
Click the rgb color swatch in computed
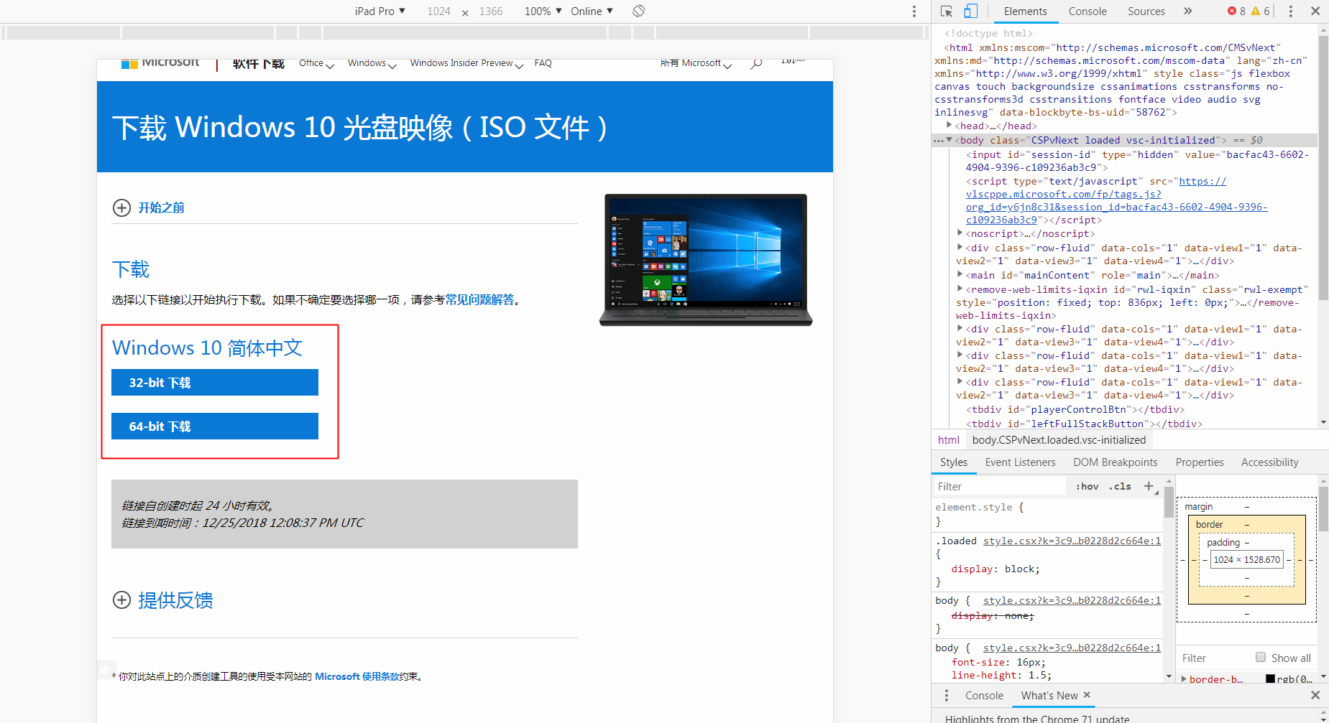(1270, 678)
